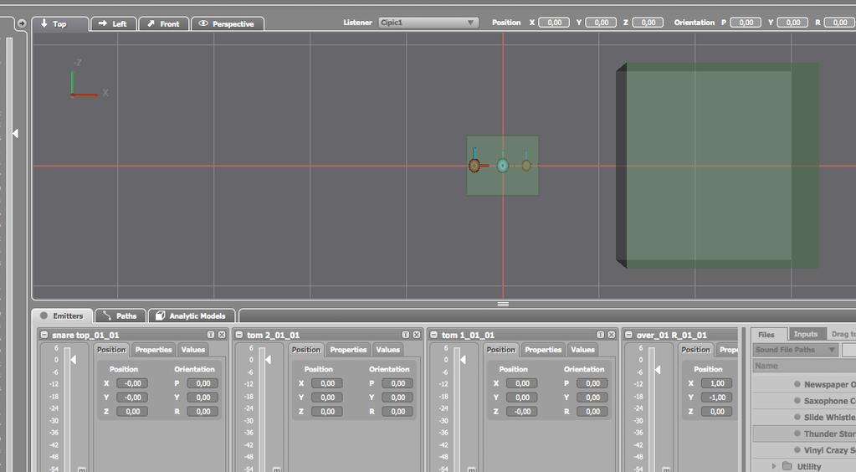Click over_01 R_01_01 gain slider handle
Screen dimensions: 856x472
click(x=658, y=370)
